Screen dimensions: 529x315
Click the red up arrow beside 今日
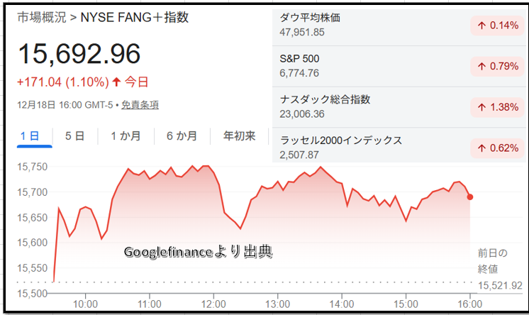116,81
